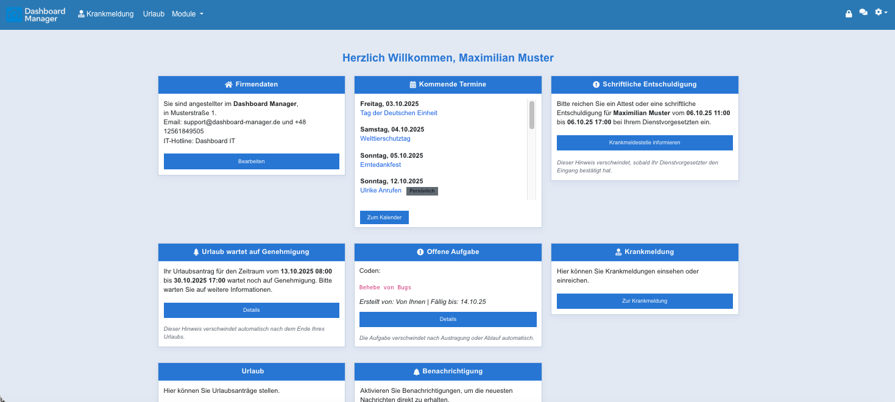
Task: Click the info icon on Offene Aufgabe
Action: [x=420, y=252]
